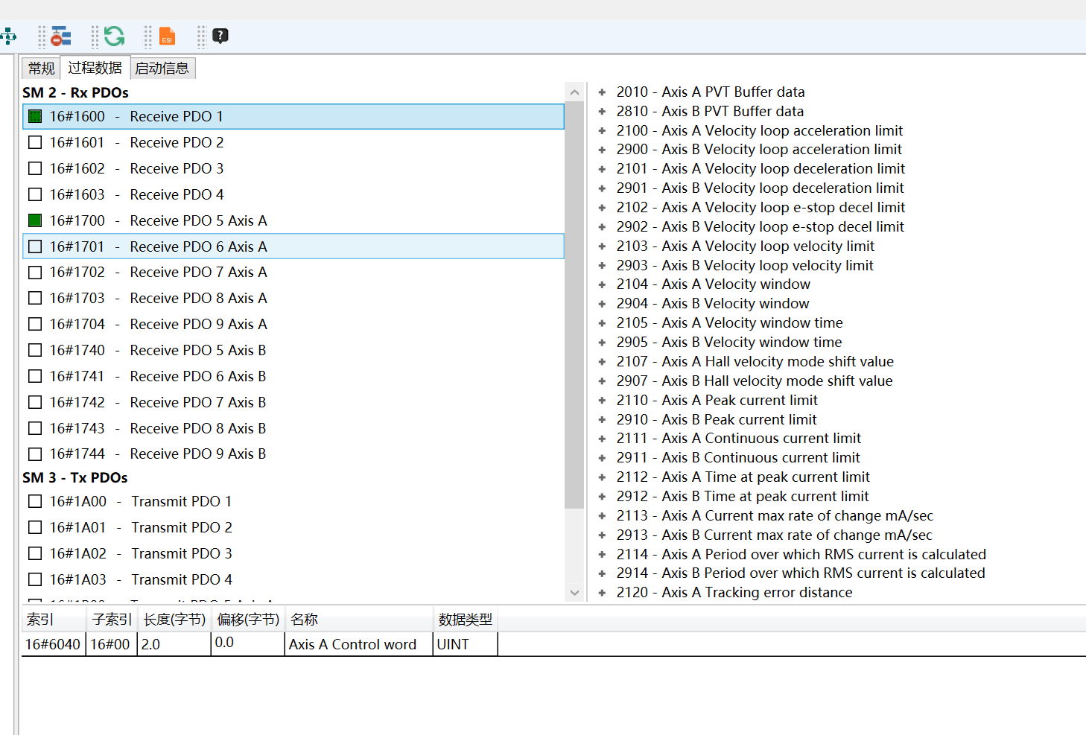Select 2913 Axis B Current max rate entry
Image resolution: width=1086 pixels, height=735 pixels.
pos(775,535)
